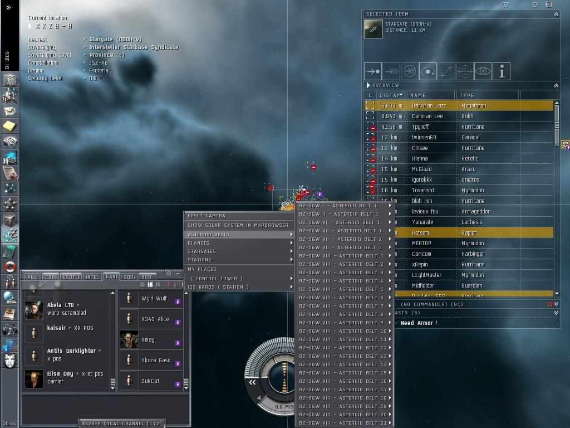Switch to the ESOTEI chat tab

point(71,277)
